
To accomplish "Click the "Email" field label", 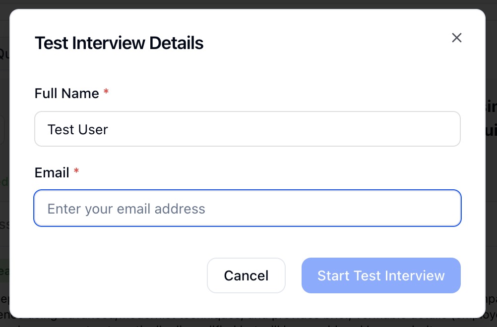I will (52, 172).
